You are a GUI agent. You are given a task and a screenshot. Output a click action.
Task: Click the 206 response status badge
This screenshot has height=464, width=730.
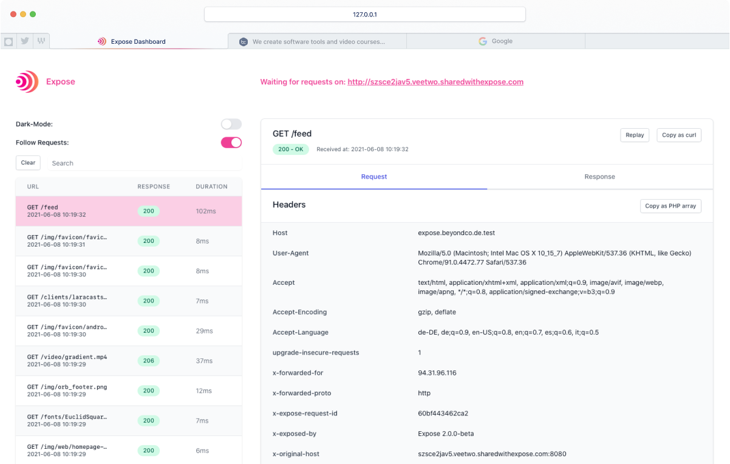(x=149, y=361)
